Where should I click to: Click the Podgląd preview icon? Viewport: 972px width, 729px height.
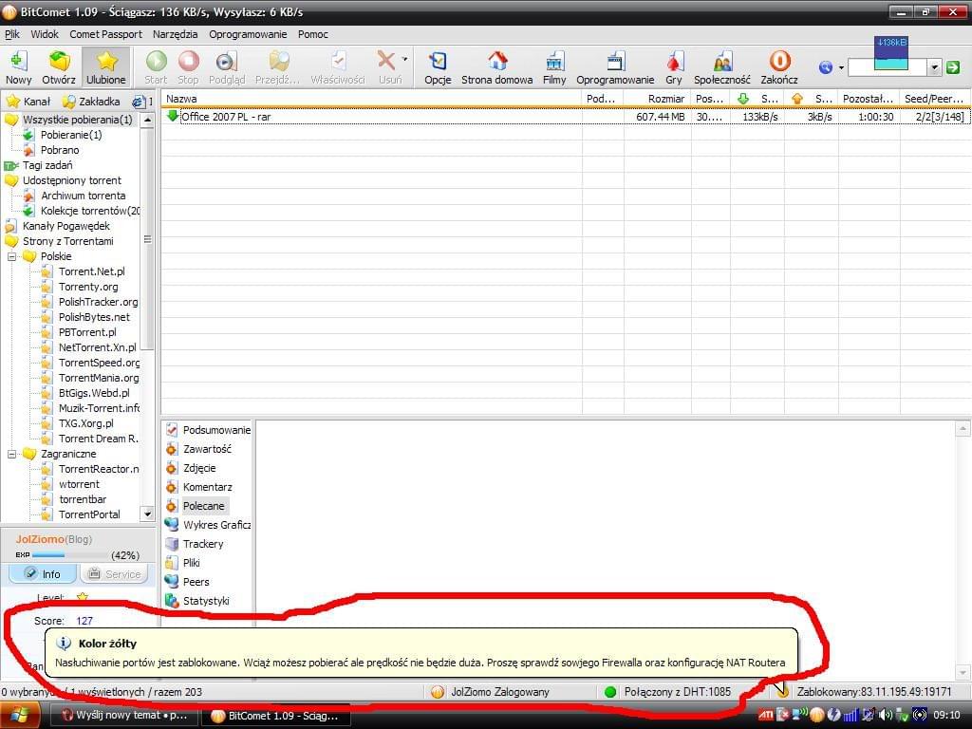tap(227, 67)
